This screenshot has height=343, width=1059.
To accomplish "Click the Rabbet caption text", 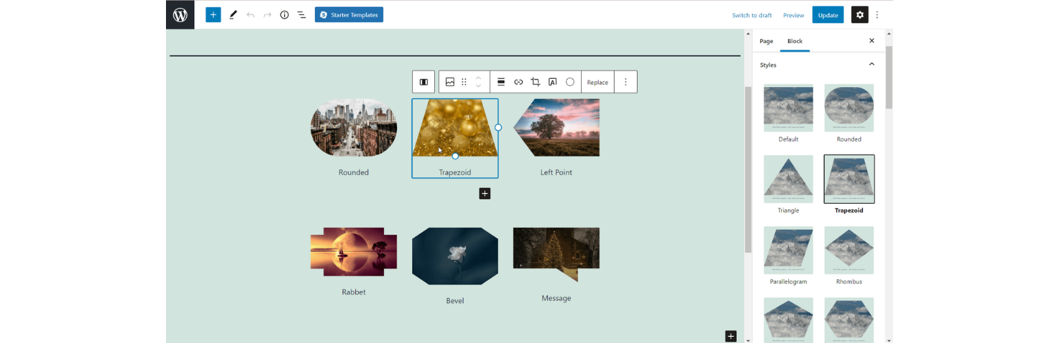I will (354, 292).
